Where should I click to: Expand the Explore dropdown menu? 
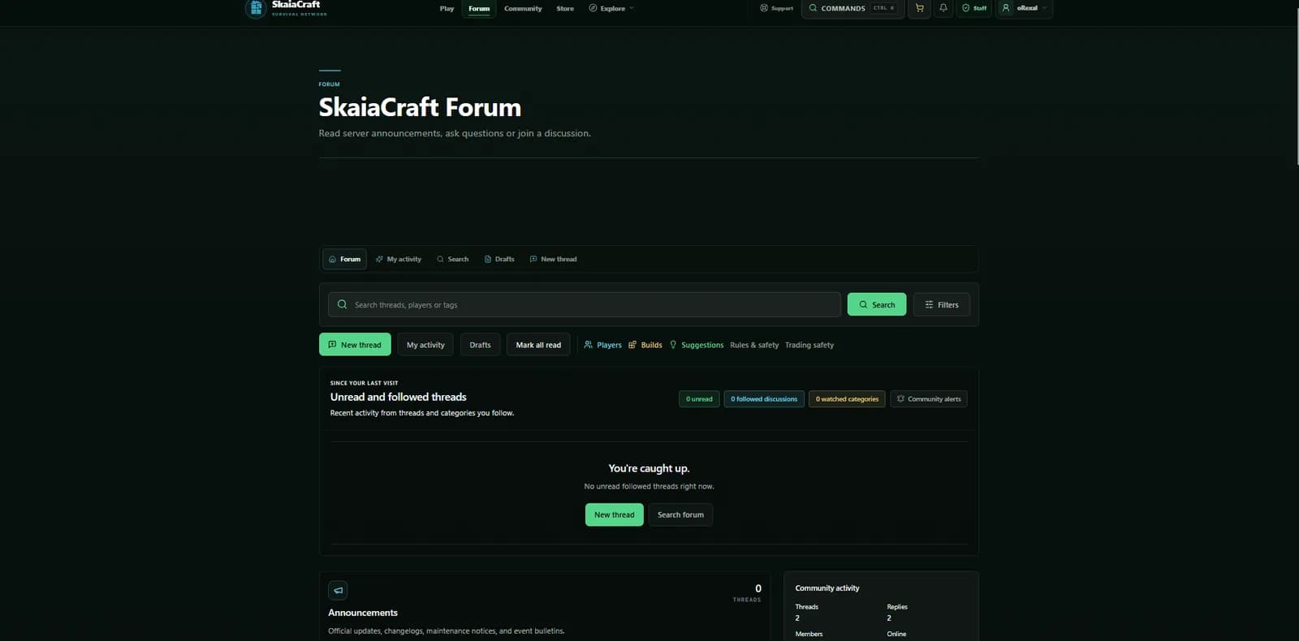point(611,8)
